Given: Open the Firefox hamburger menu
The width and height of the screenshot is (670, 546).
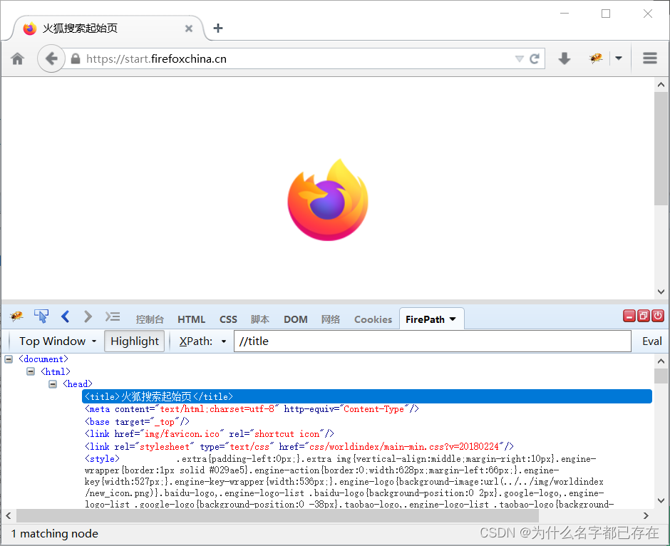Looking at the screenshot, I should tap(649, 58).
